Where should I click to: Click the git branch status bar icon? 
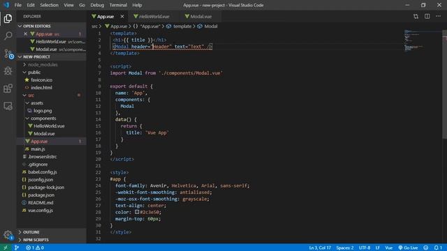(17, 248)
